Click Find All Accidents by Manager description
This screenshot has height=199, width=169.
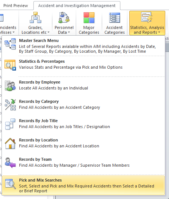coord(74,165)
